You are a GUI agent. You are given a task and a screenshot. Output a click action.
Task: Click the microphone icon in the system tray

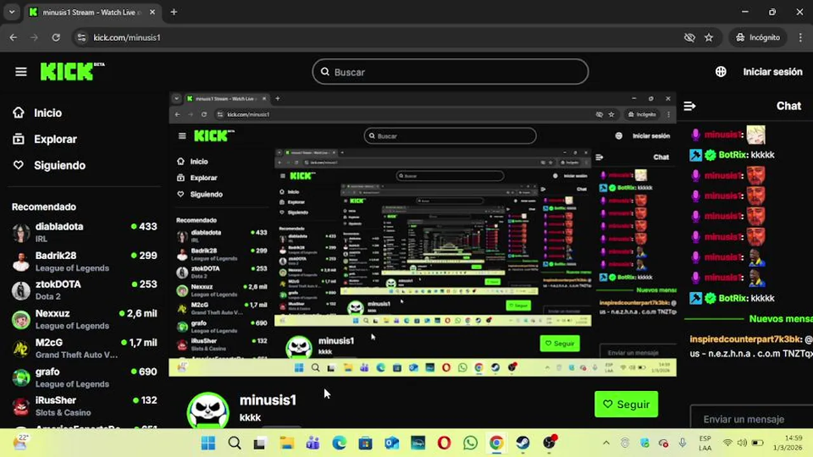[x=683, y=443]
